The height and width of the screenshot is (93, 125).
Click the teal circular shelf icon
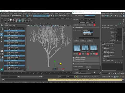20,20
